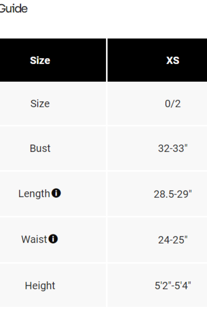Open the Waist info tooltip icon
The image size is (207, 310).
[x=54, y=239]
